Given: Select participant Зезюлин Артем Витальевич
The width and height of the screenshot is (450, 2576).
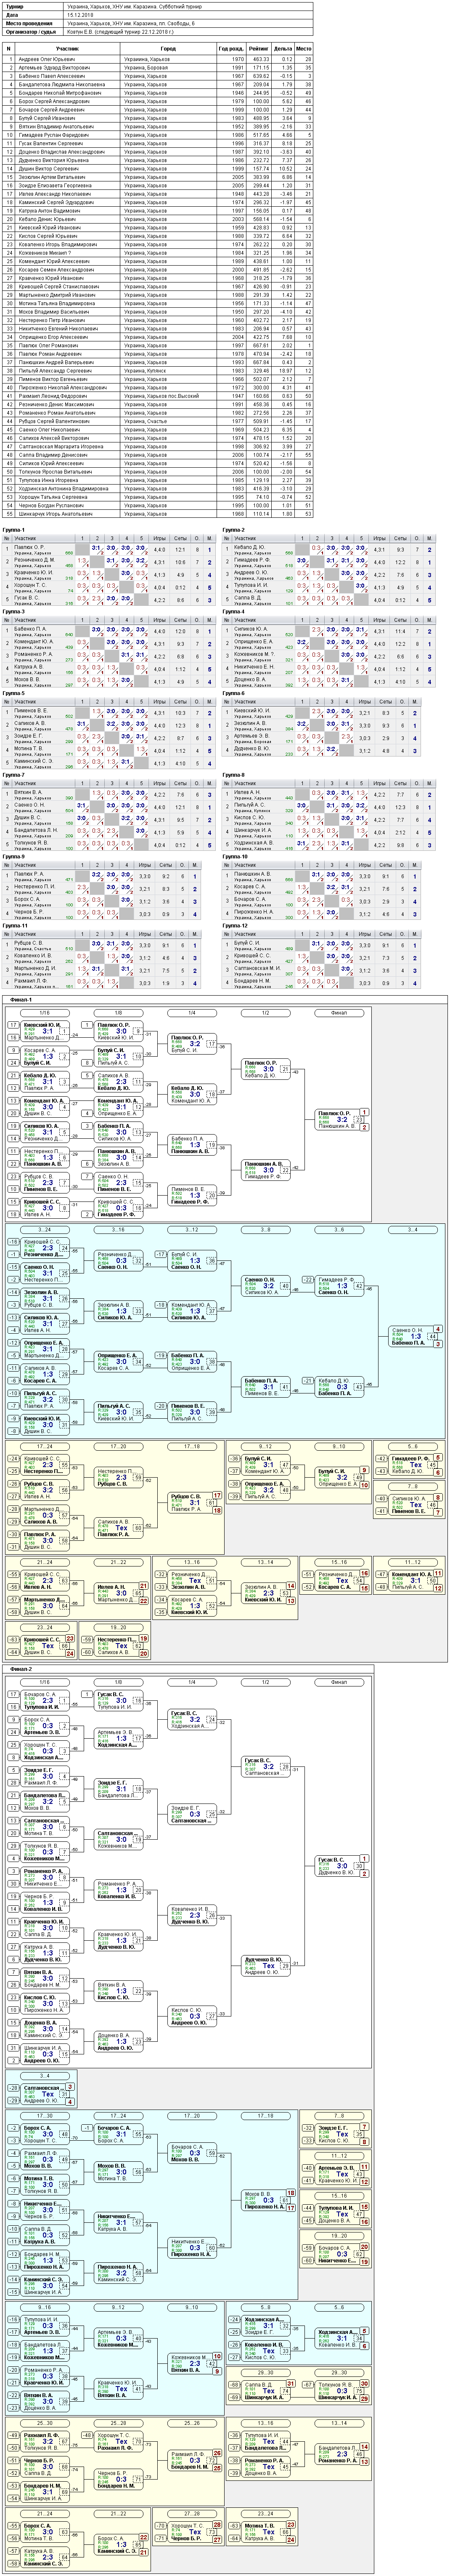Looking at the screenshot, I should (x=52, y=177).
